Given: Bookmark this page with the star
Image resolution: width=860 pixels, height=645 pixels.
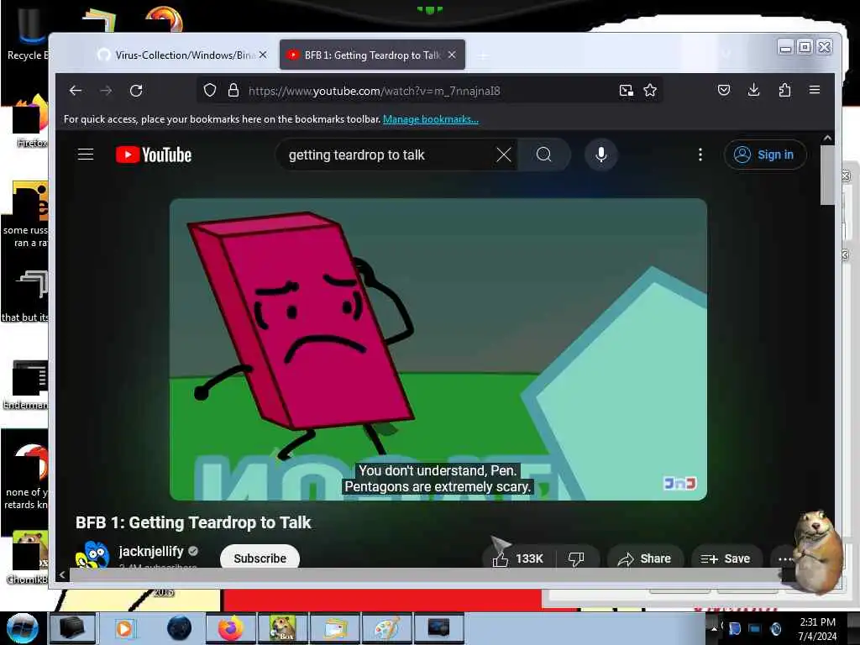Looking at the screenshot, I should point(650,90).
